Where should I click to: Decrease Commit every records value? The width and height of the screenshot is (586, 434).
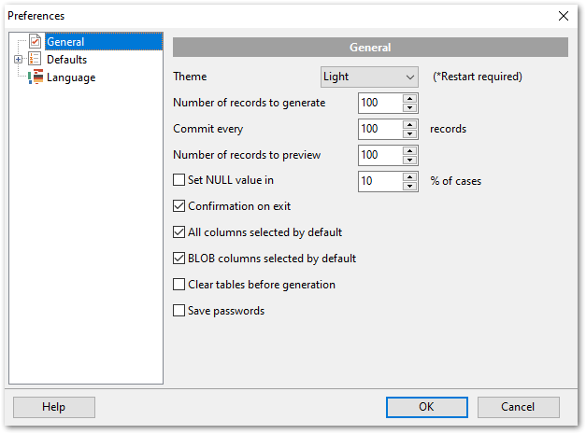(410, 133)
